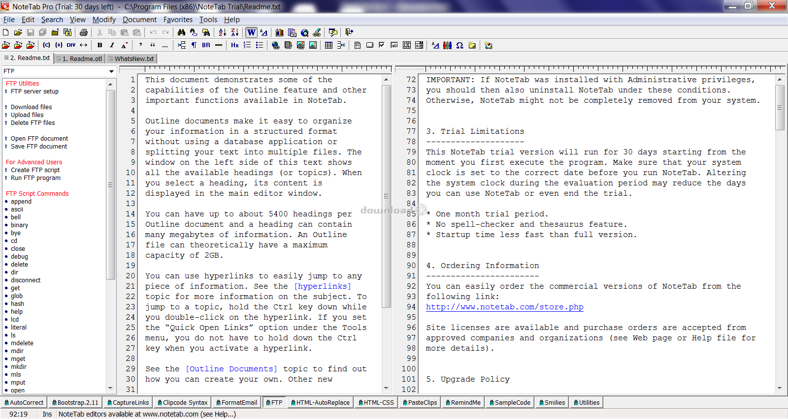Viewport: 788px width, 419px height.
Task: Insert heading with Hx icon
Action: [235, 45]
